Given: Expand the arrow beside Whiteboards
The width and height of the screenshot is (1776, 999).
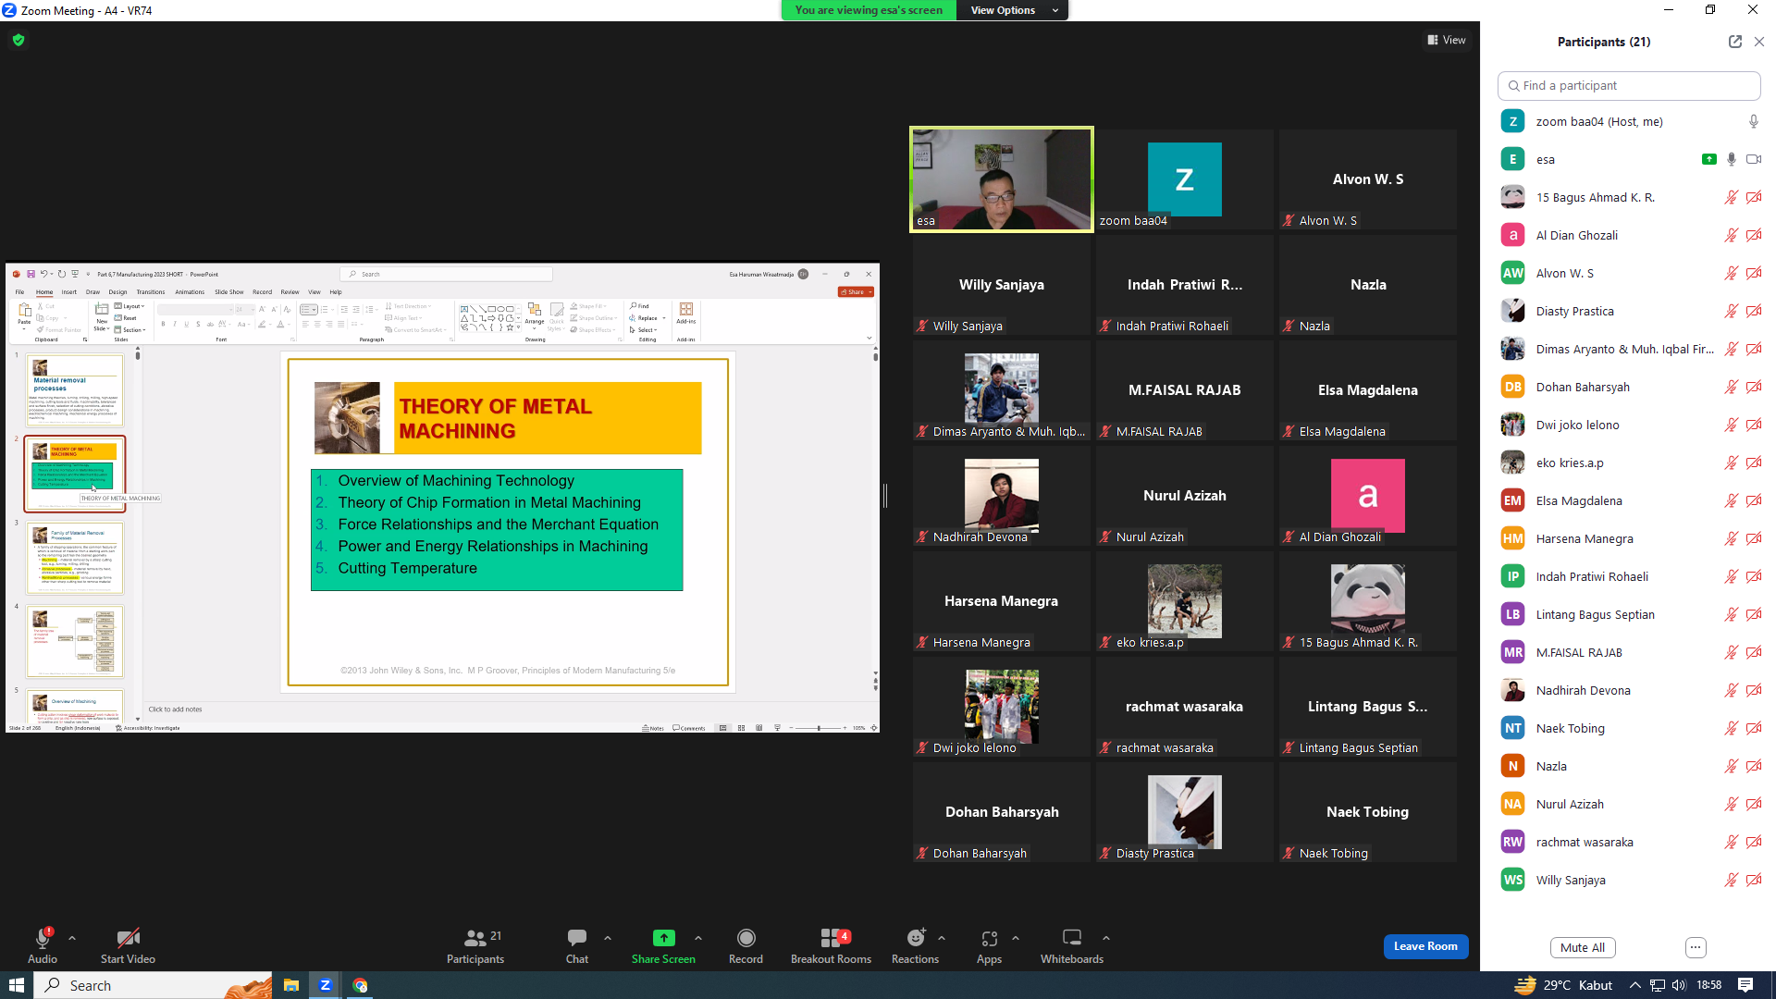Looking at the screenshot, I should 1106,938.
